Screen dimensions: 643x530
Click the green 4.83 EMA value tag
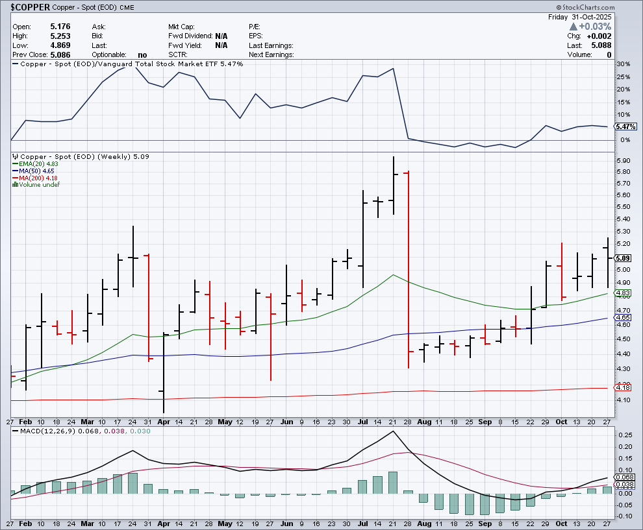tap(622, 293)
